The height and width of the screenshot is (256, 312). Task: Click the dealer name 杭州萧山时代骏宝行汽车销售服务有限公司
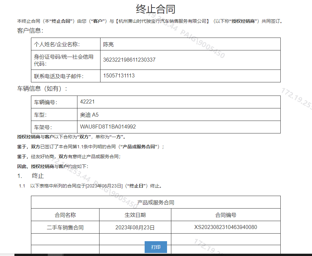pyautogui.click(x=162, y=21)
